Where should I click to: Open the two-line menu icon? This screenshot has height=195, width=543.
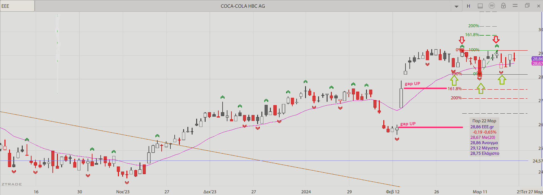tap(515, 6)
